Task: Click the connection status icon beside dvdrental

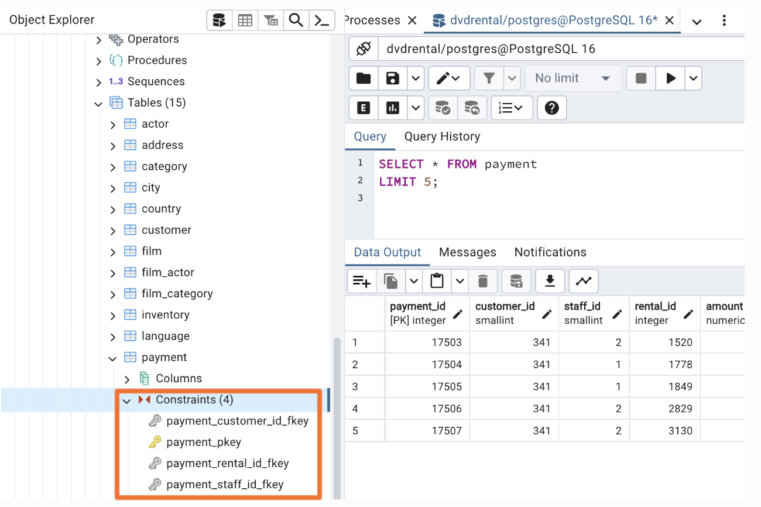Action: [x=364, y=49]
